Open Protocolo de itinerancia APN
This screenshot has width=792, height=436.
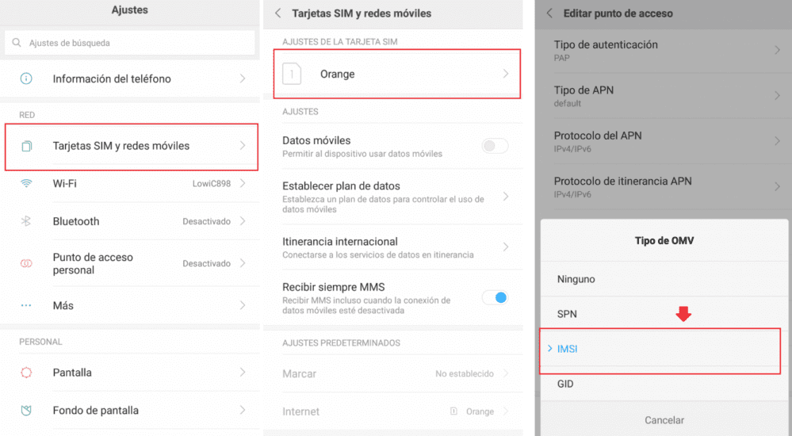tap(664, 186)
